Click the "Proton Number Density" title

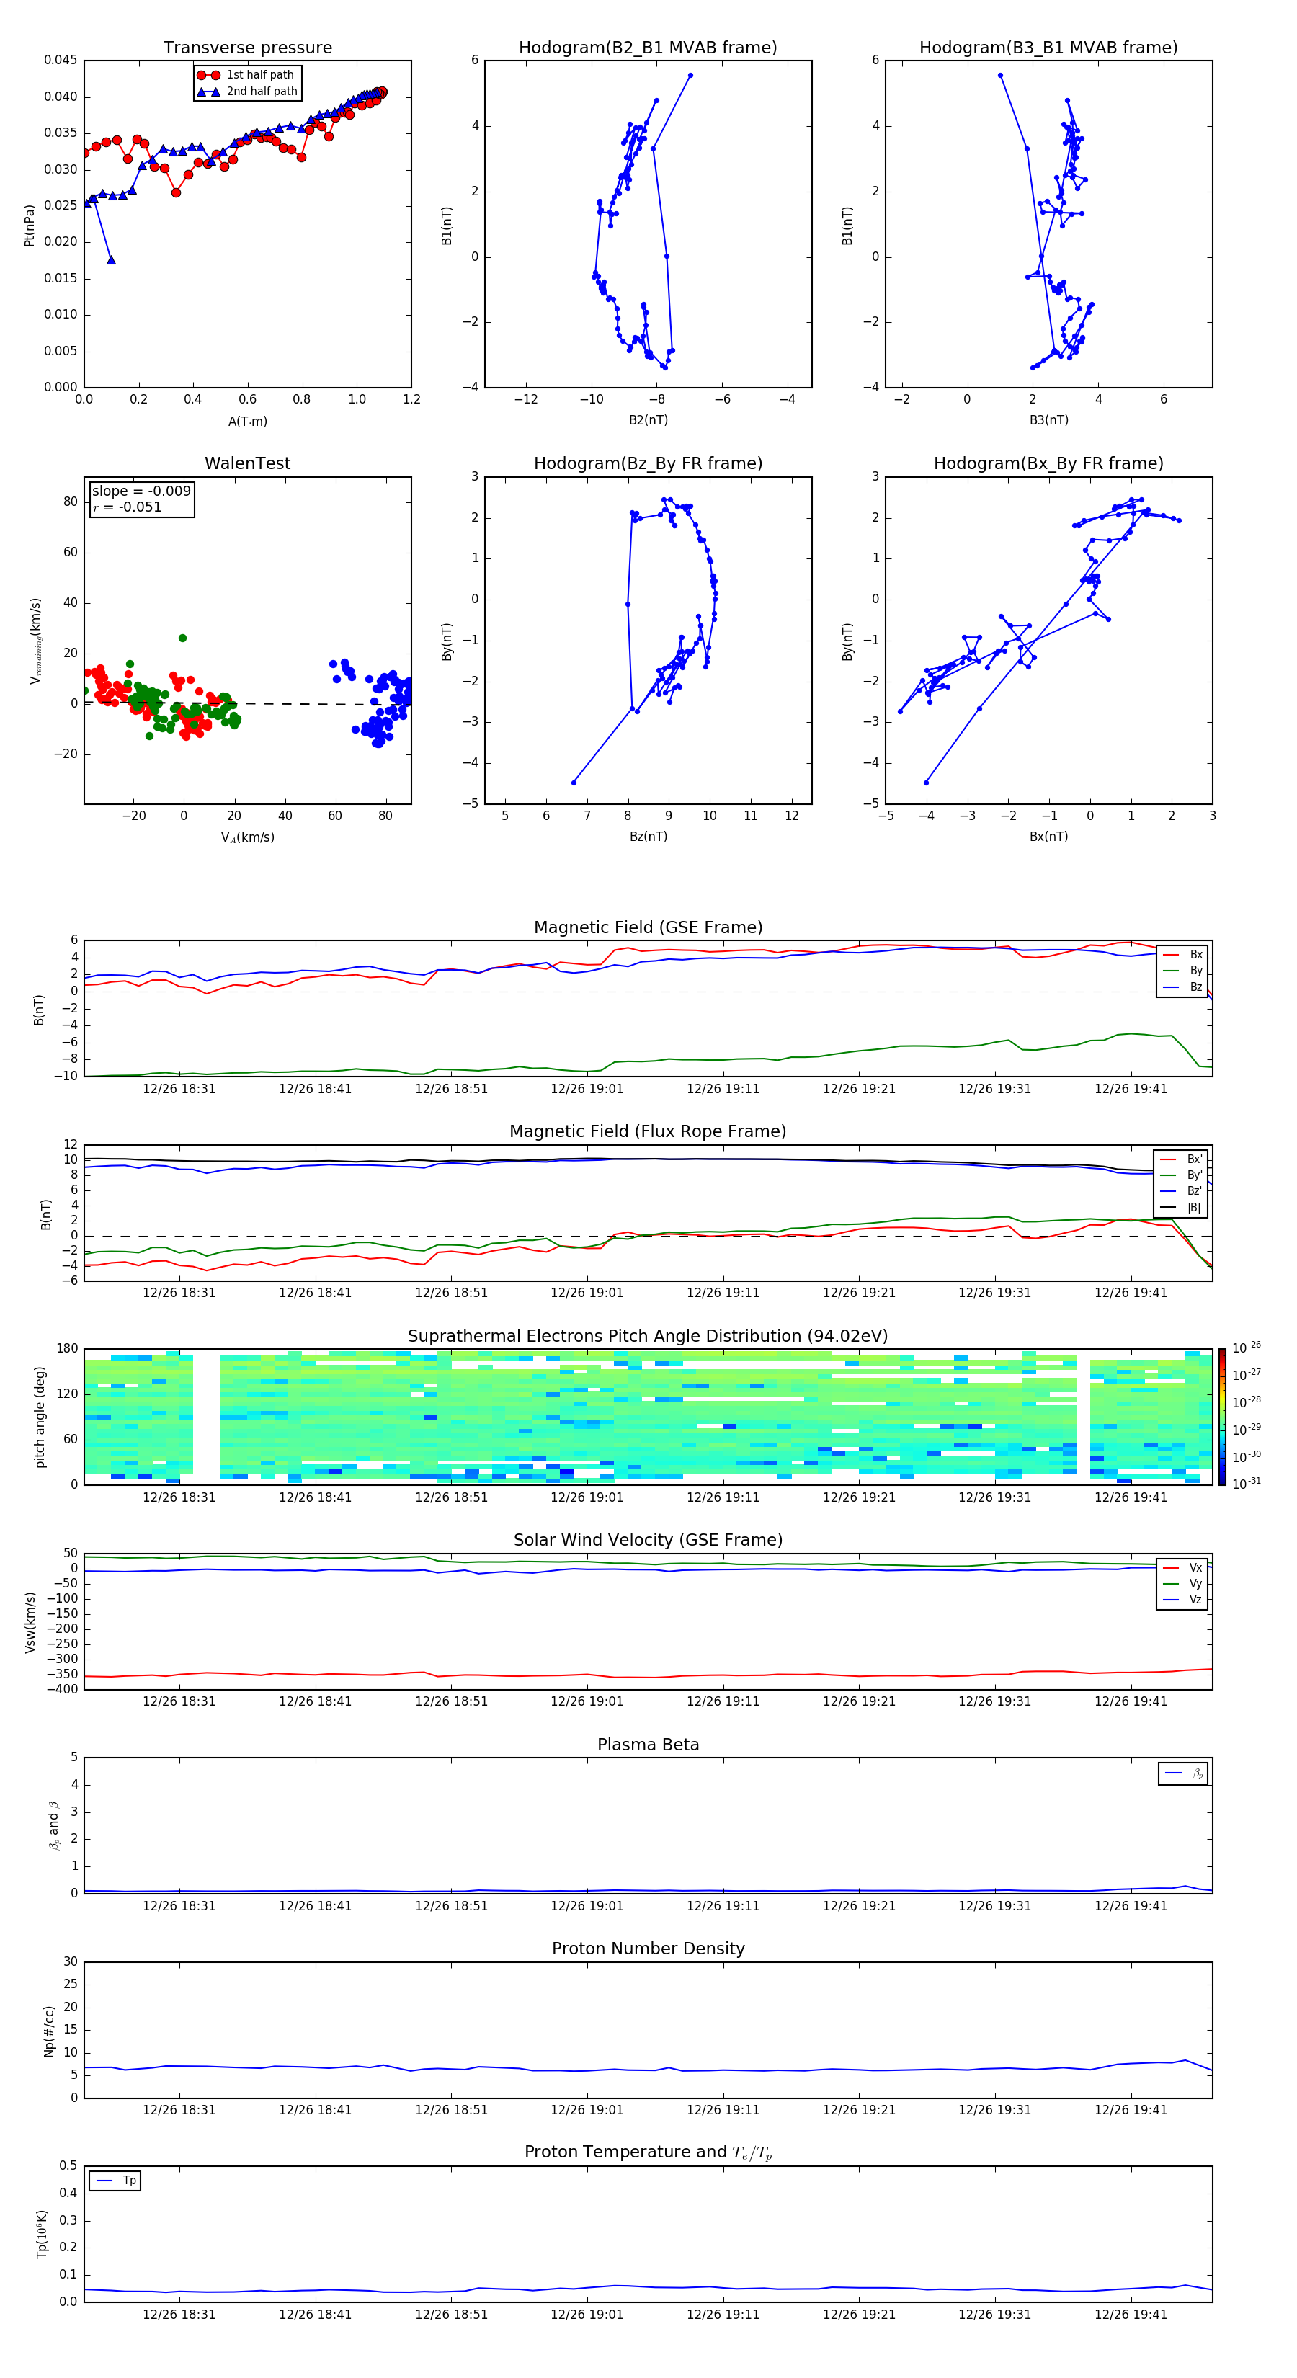pyautogui.click(x=648, y=1949)
